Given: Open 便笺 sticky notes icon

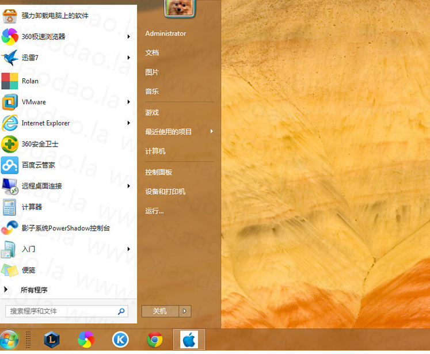Looking at the screenshot, I should click(10, 270).
